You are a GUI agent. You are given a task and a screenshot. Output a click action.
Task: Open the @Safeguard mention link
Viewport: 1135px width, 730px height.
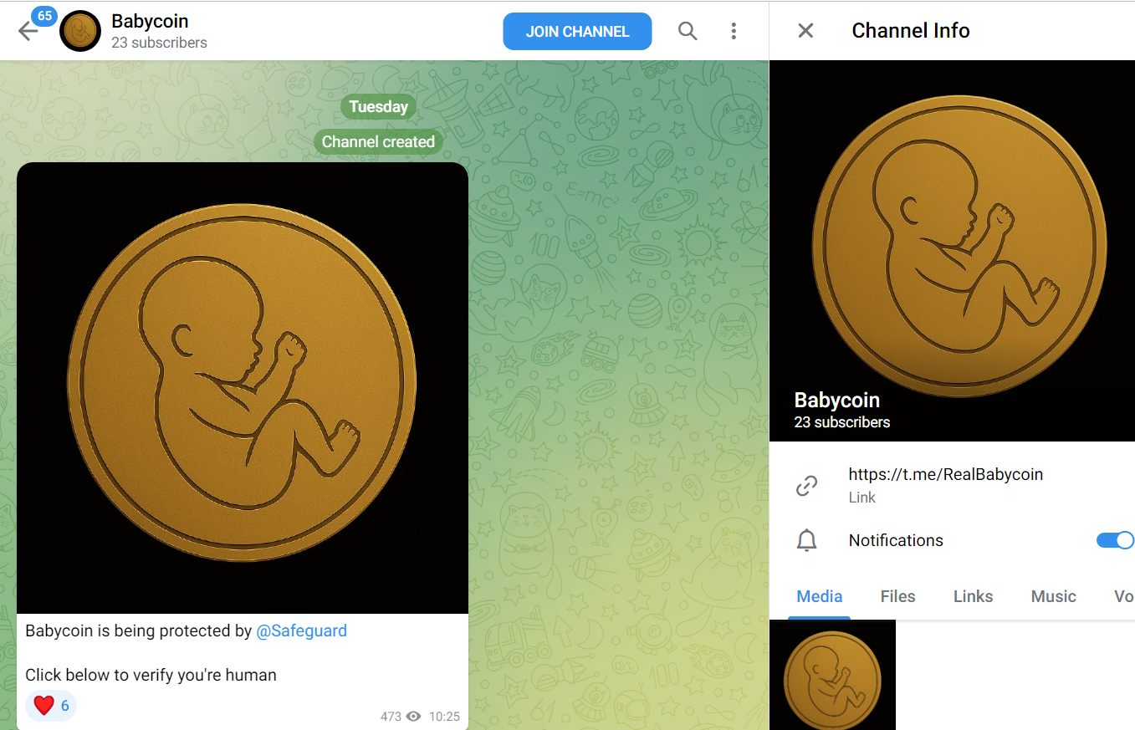[x=301, y=630]
